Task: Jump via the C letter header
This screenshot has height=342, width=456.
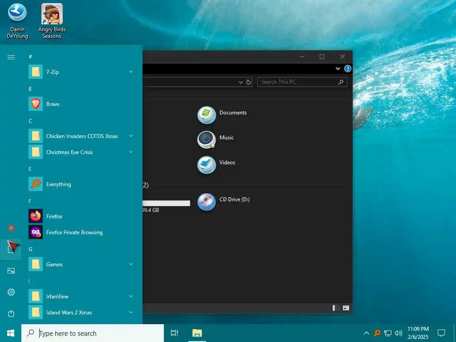Action: pos(30,121)
